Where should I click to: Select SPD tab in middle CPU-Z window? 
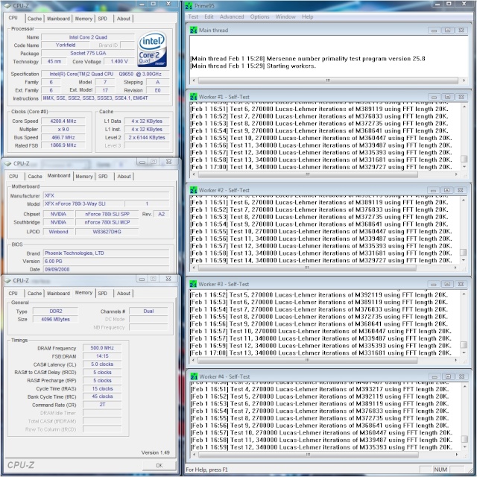(103, 177)
